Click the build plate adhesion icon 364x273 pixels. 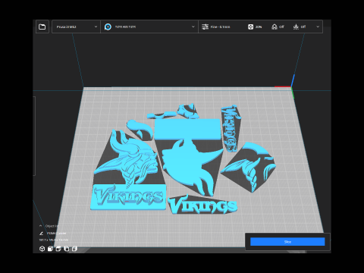point(296,27)
